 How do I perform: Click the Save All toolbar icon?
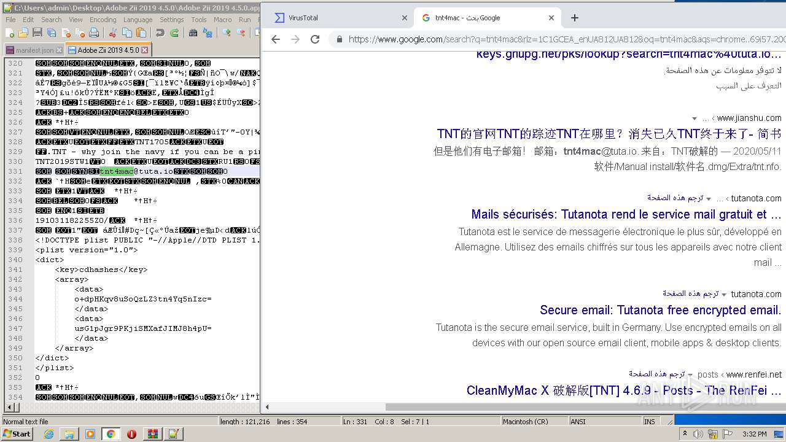click(50, 33)
